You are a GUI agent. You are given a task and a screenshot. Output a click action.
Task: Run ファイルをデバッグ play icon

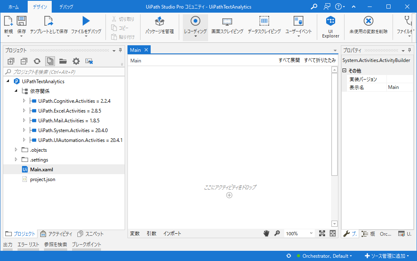(x=86, y=21)
